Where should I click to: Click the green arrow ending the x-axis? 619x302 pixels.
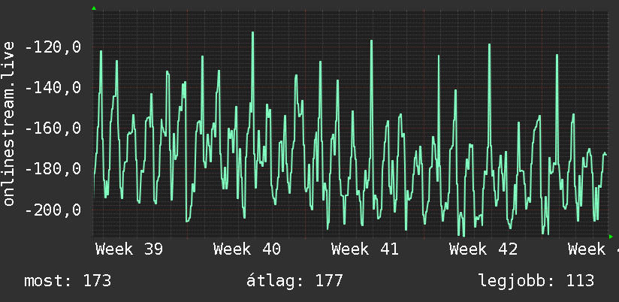pos(611,237)
